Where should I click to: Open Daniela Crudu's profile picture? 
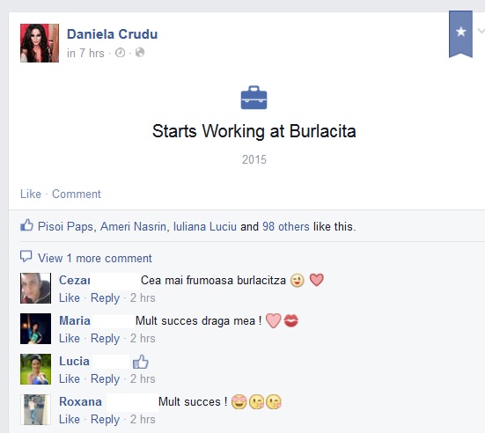40,43
